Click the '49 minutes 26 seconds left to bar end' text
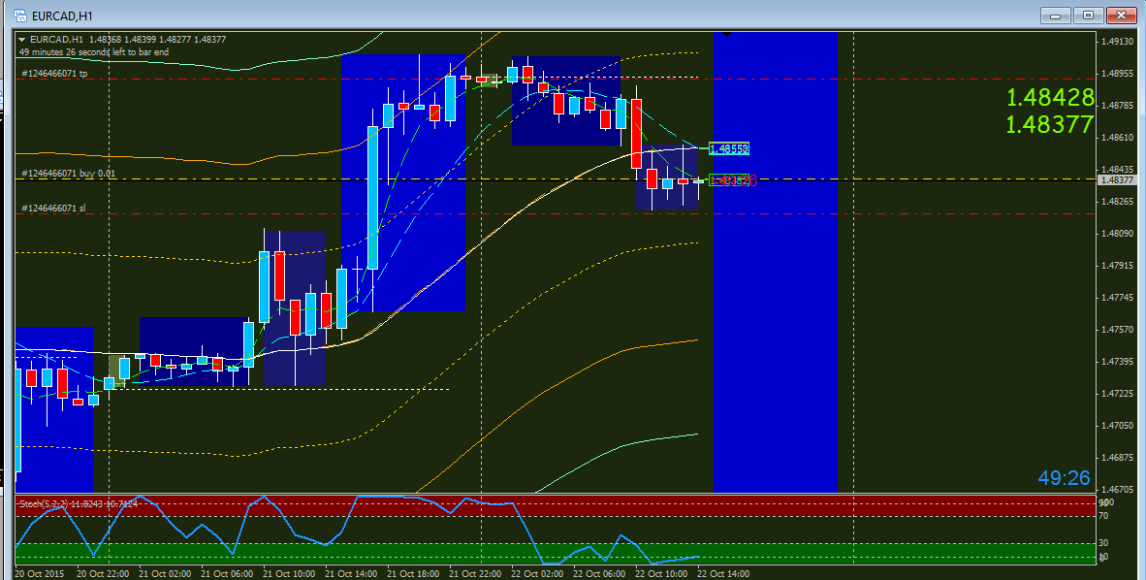The width and height of the screenshot is (1146, 580). pyautogui.click(x=93, y=52)
